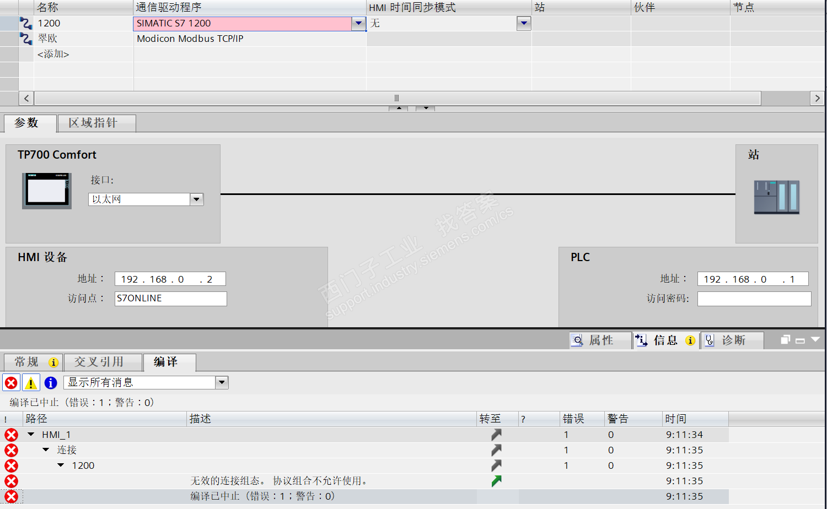Screen dimensions: 827x509
Task: Toggle the error messages filter button
Action: point(11,382)
